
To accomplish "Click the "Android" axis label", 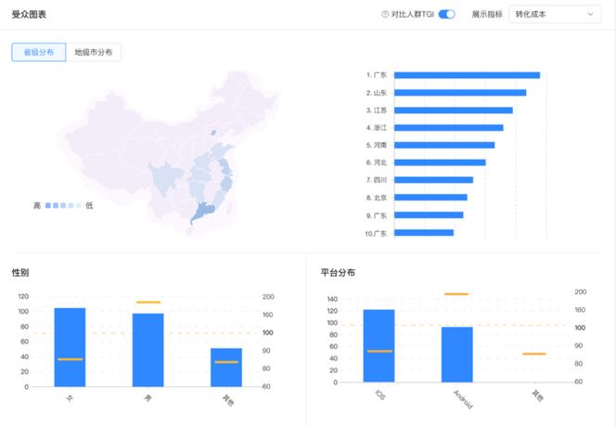I will click(463, 399).
